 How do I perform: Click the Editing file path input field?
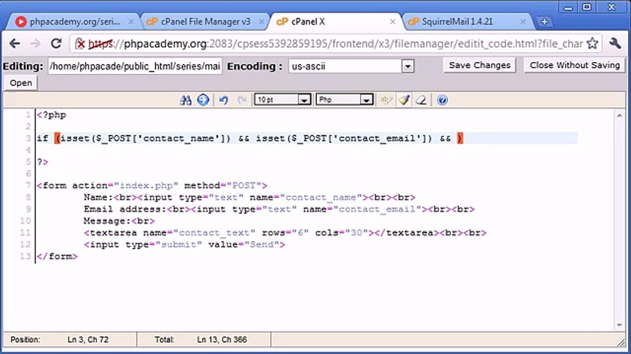pos(135,66)
